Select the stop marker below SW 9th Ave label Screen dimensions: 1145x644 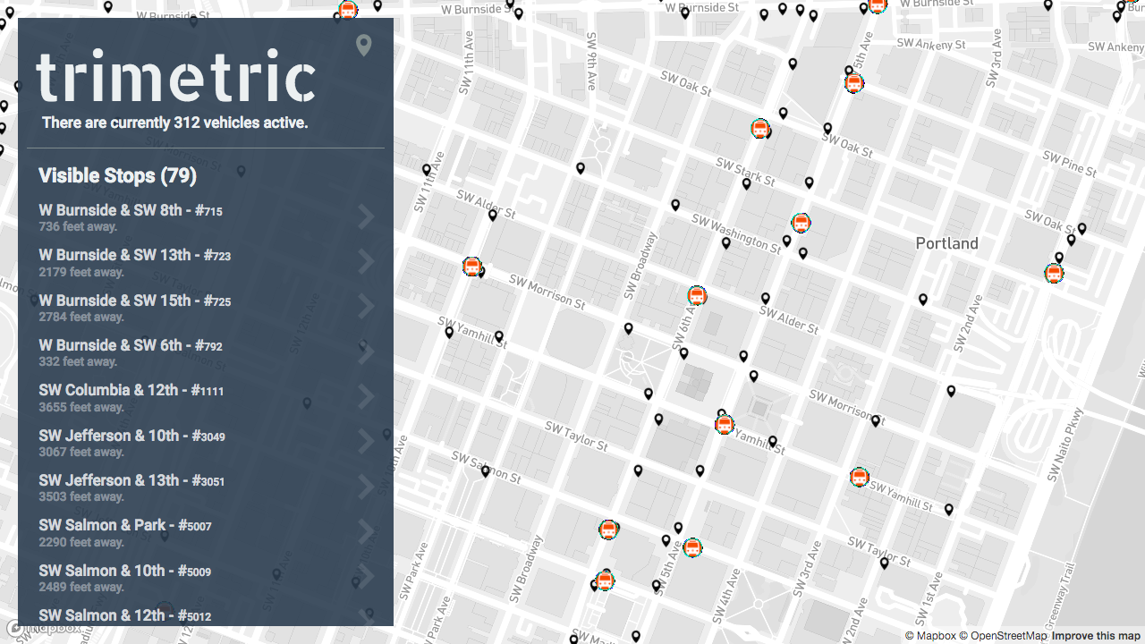click(581, 168)
